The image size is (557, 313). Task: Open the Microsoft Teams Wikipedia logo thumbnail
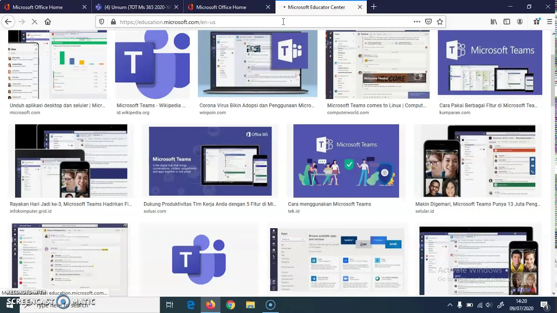pyautogui.click(x=152, y=65)
